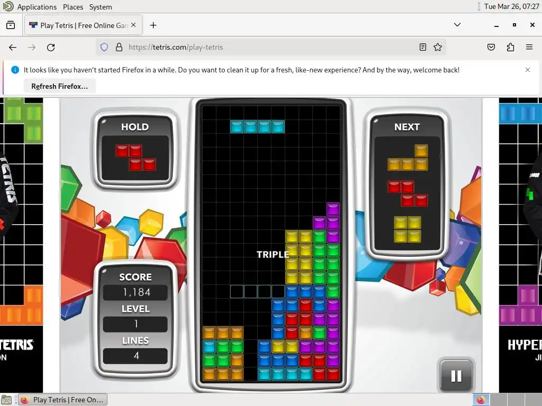
Task: Click the tetris.com address bar
Action: (x=272, y=47)
